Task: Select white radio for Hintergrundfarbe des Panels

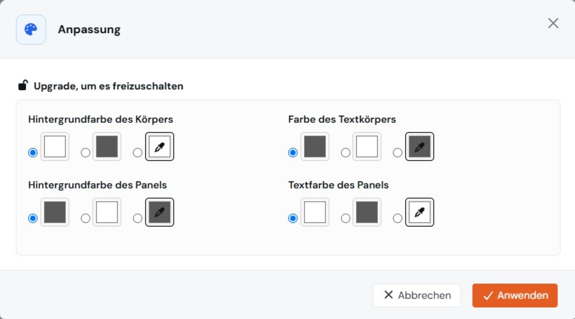Action: pos(86,218)
